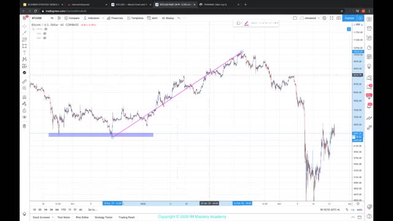The height and width of the screenshot is (221, 393).
Task: Hide all drawings with eye tool
Action: (x=25, y=117)
